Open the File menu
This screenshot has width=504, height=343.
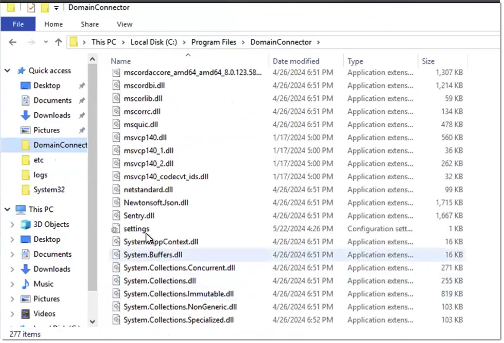18,24
